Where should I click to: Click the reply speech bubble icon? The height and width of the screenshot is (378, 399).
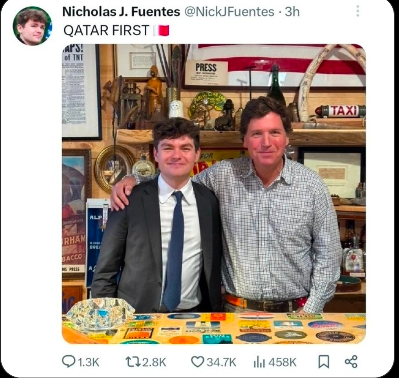(68, 362)
